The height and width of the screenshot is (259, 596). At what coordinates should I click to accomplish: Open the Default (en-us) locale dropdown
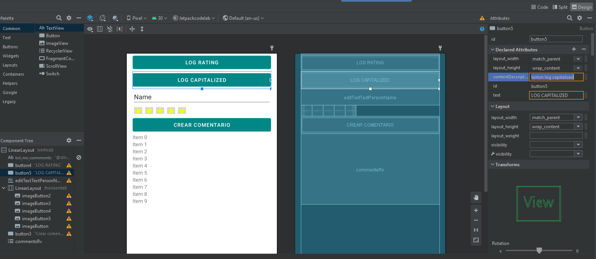(243, 18)
